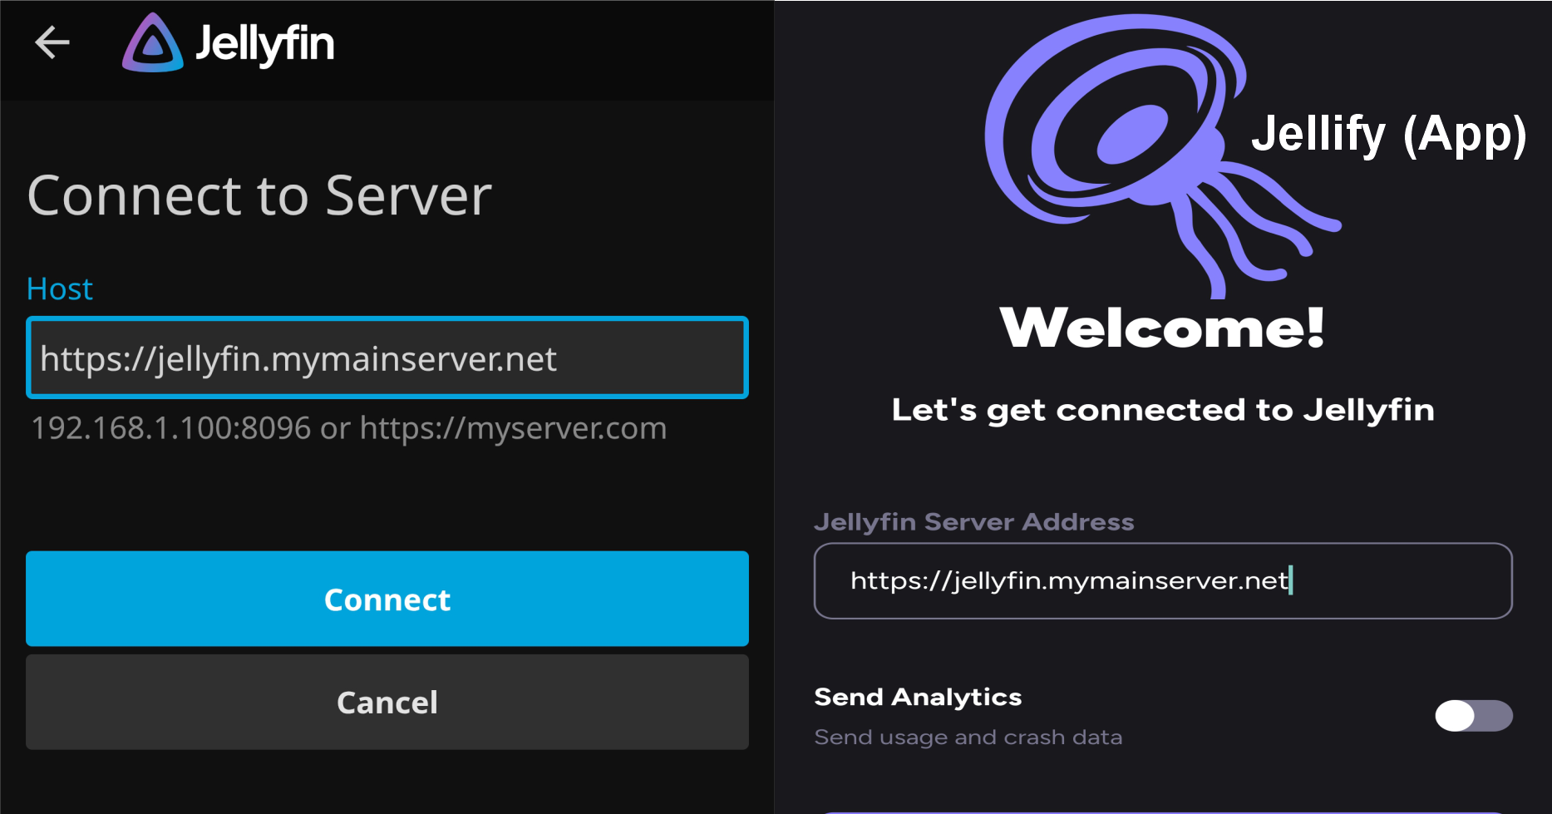Go back using the arrow icon
The image size is (1552, 814).
tap(52, 42)
